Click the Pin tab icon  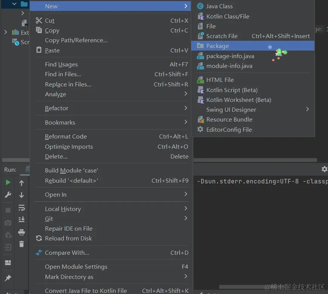(8, 278)
